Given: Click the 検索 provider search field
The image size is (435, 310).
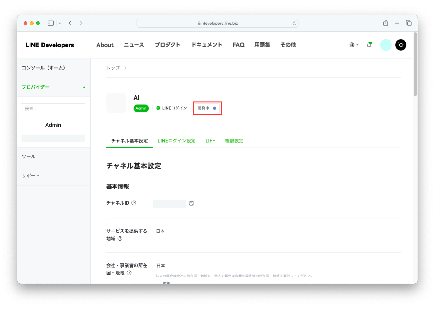Looking at the screenshot, I should click(53, 109).
